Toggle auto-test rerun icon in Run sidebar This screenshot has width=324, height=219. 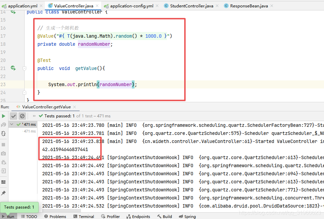point(3,134)
